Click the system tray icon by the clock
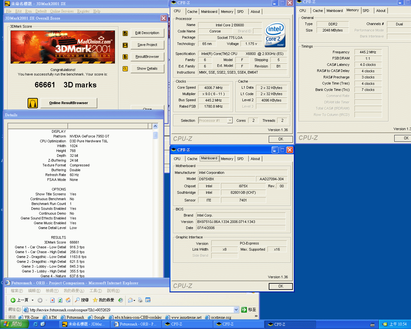 384,324
